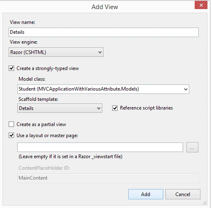The width and height of the screenshot is (212, 208).
Task: Click the chevron arrow of Scaffold template dropdown
Action: pyautogui.click(x=99, y=108)
